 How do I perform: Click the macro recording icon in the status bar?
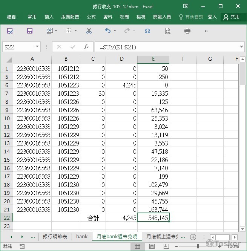click(x=22, y=246)
